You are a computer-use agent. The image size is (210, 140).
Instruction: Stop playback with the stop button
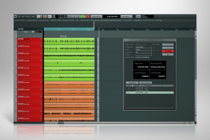tap(78, 16)
